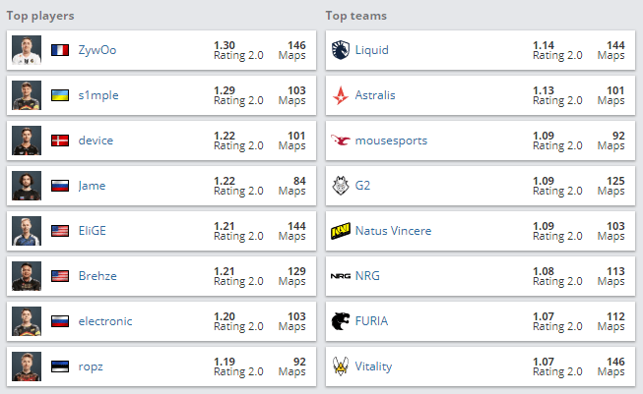Open electronic's player photo

(27, 321)
